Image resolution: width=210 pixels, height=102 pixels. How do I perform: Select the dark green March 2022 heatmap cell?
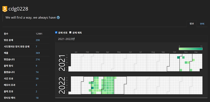point(92,88)
